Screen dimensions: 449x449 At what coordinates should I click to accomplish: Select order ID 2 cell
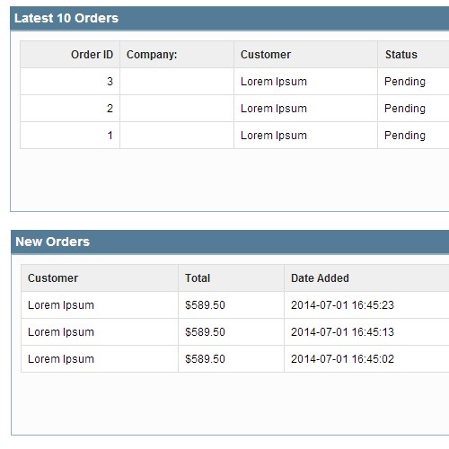(70, 109)
